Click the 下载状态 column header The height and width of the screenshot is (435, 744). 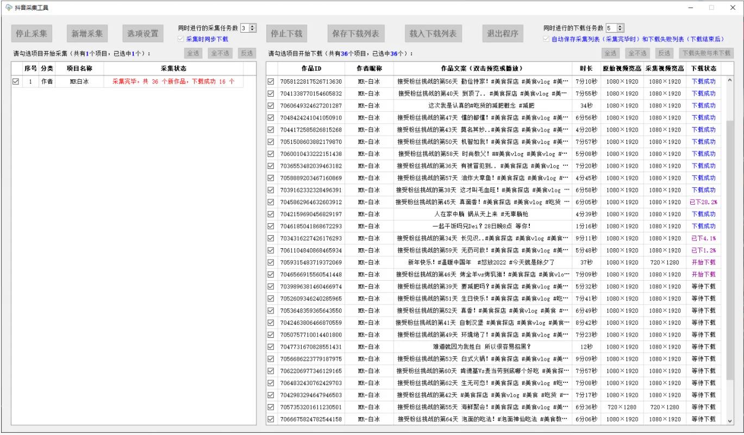pyautogui.click(x=703, y=69)
